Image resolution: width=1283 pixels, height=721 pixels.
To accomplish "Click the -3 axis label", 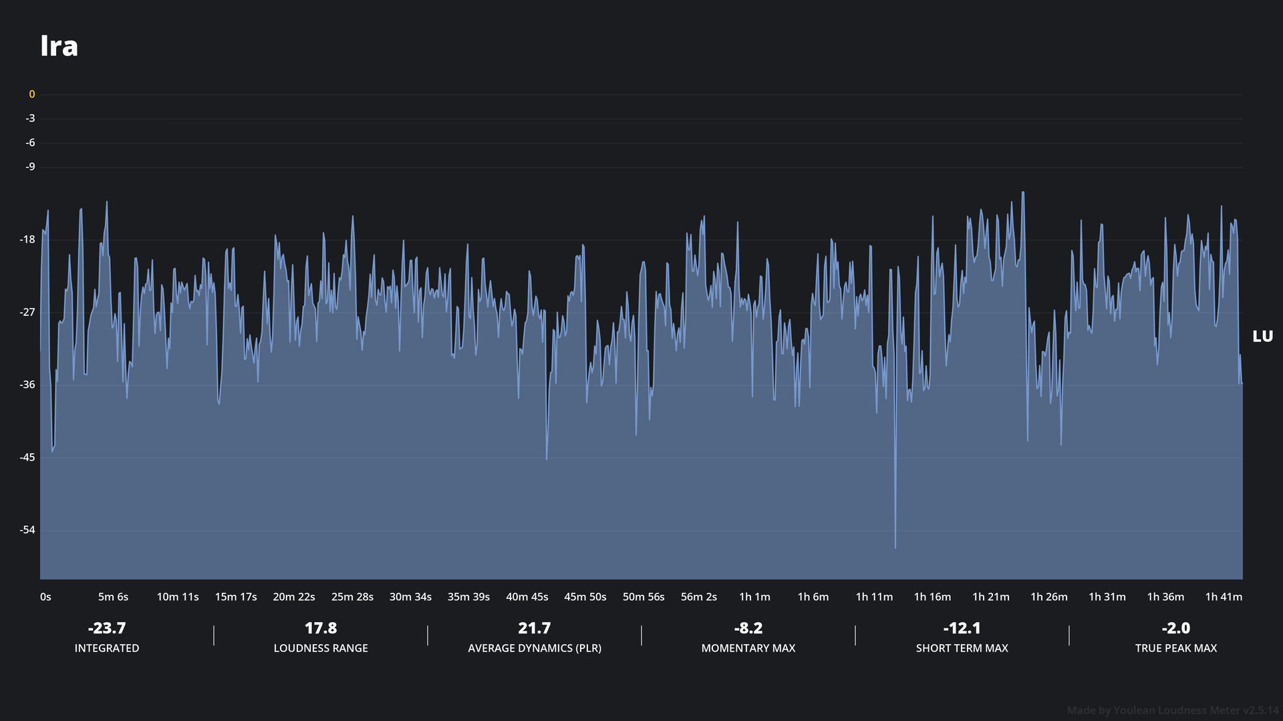I will (x=30, y=118).
